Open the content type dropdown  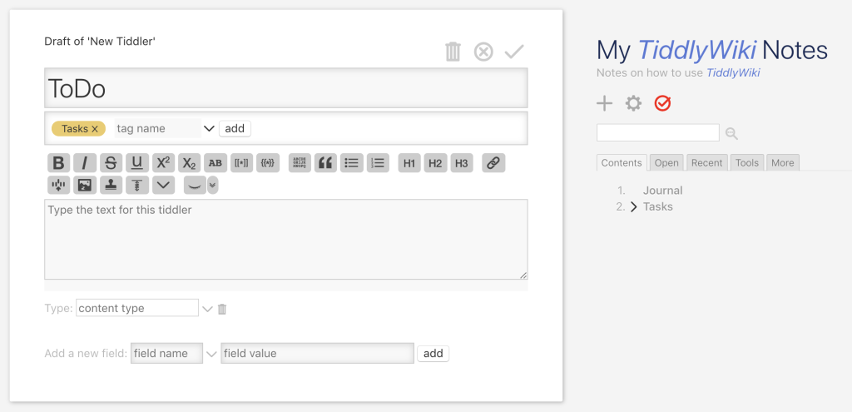click(207, 309)
